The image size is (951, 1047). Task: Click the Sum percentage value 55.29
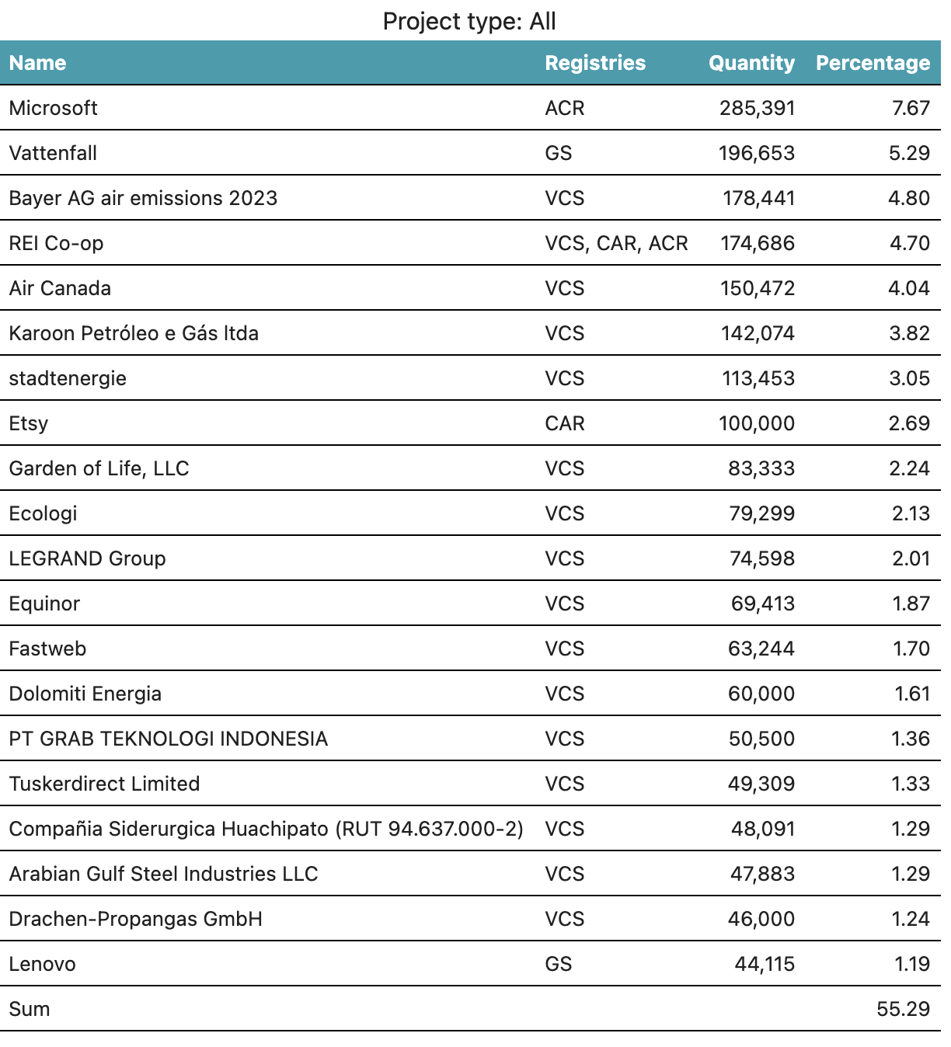point(903,1009)
